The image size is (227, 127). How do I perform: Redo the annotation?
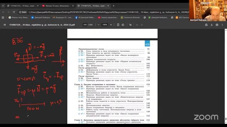(x=142, y=25)
